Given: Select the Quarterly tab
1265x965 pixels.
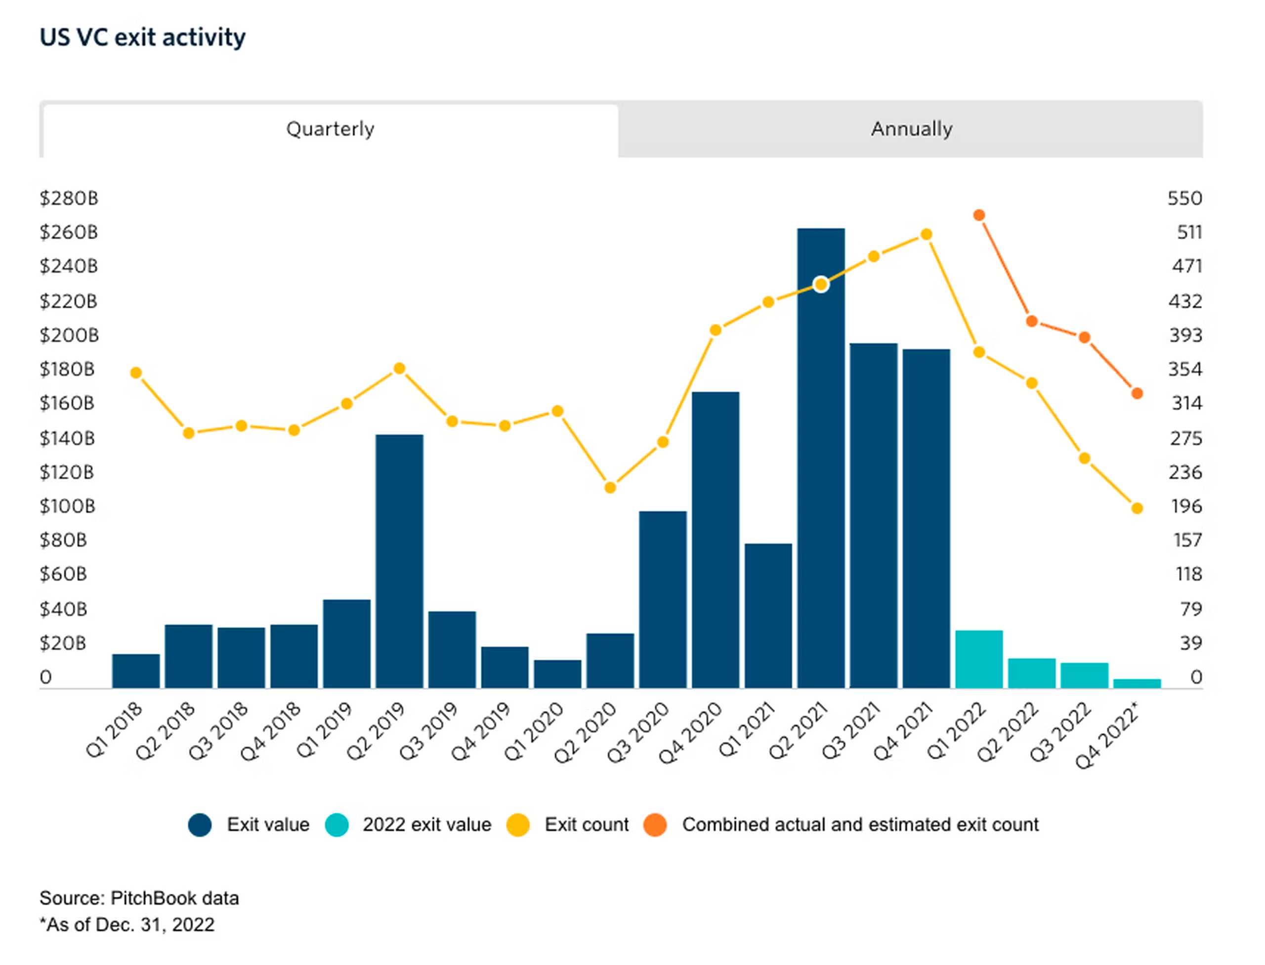Looking at the screenshot, I should pyautogui.click(x=330, y=128).
